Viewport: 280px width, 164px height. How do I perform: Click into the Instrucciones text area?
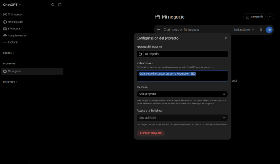click(x=182, y=76)
